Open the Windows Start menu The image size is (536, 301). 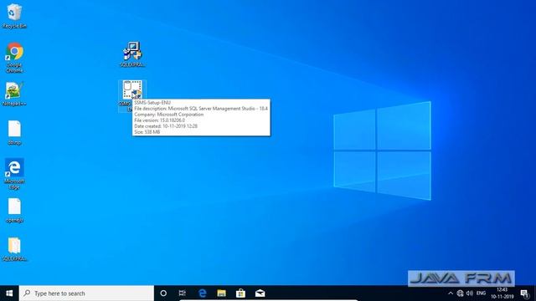coord(9,293)
